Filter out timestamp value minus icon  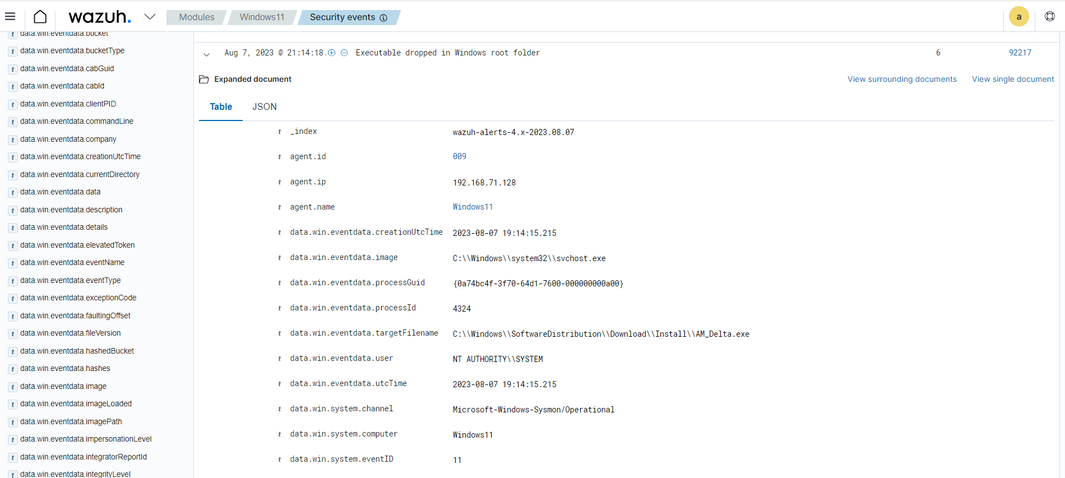(344, 53)
